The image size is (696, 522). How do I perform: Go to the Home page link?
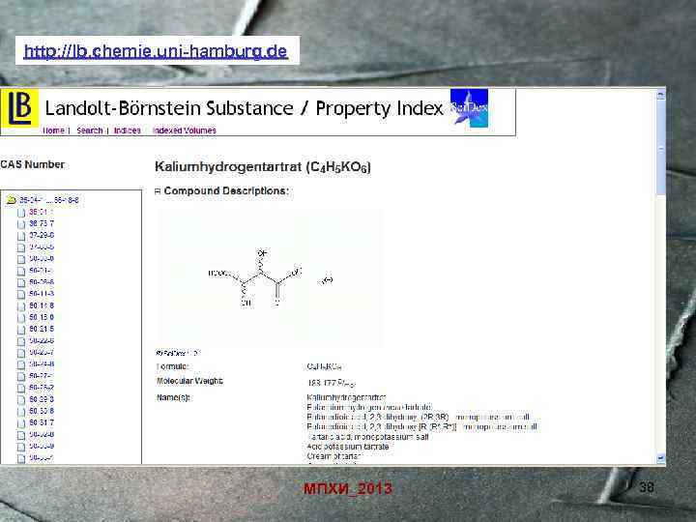click(x=54, y=130)
